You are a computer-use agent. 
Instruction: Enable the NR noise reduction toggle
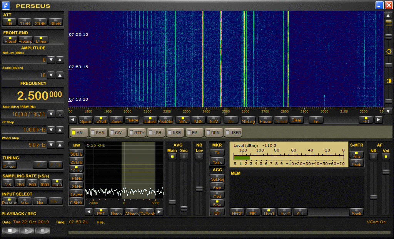374,157
